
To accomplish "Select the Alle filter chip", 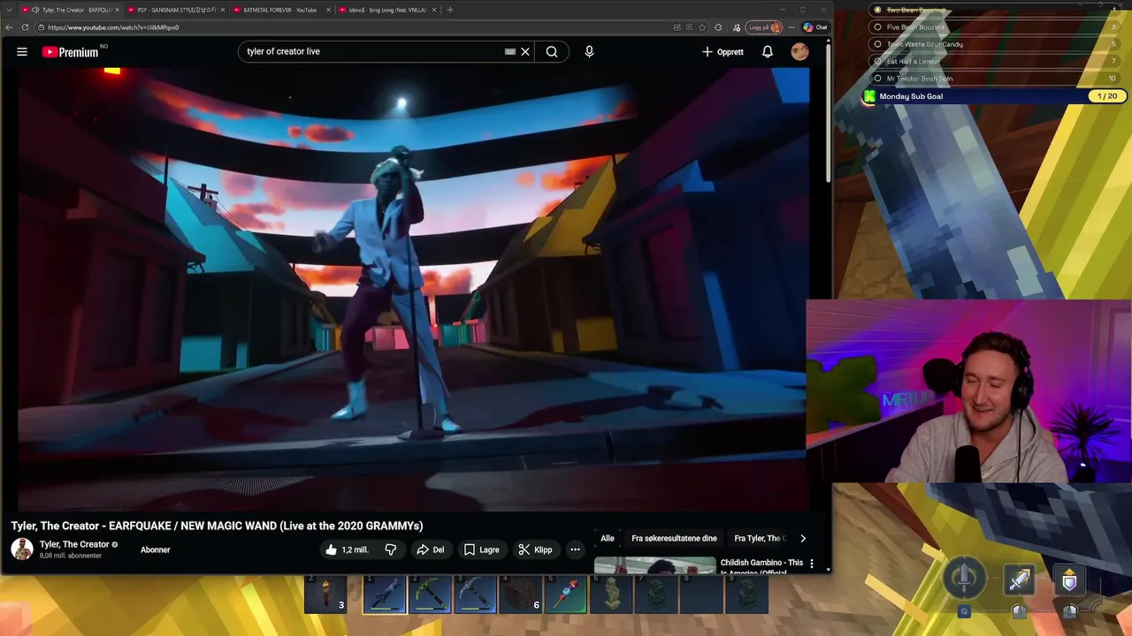I will click(x=608, y=538).
